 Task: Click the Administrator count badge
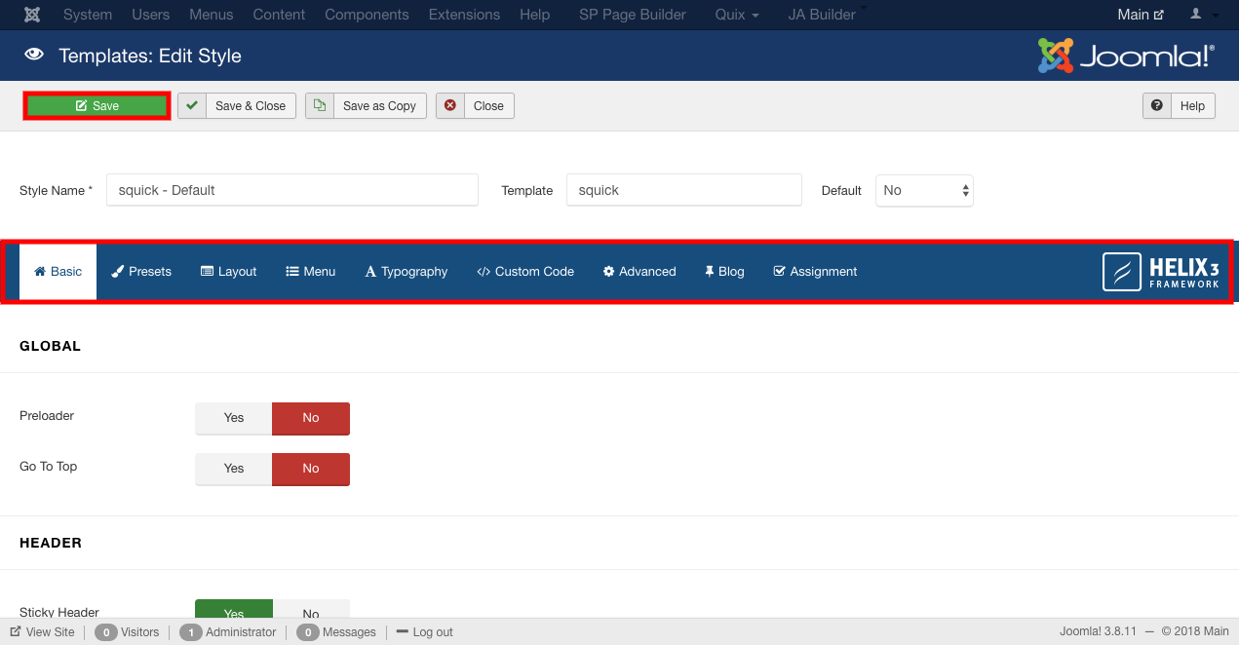pyautogui.click(x=191, y=632)
